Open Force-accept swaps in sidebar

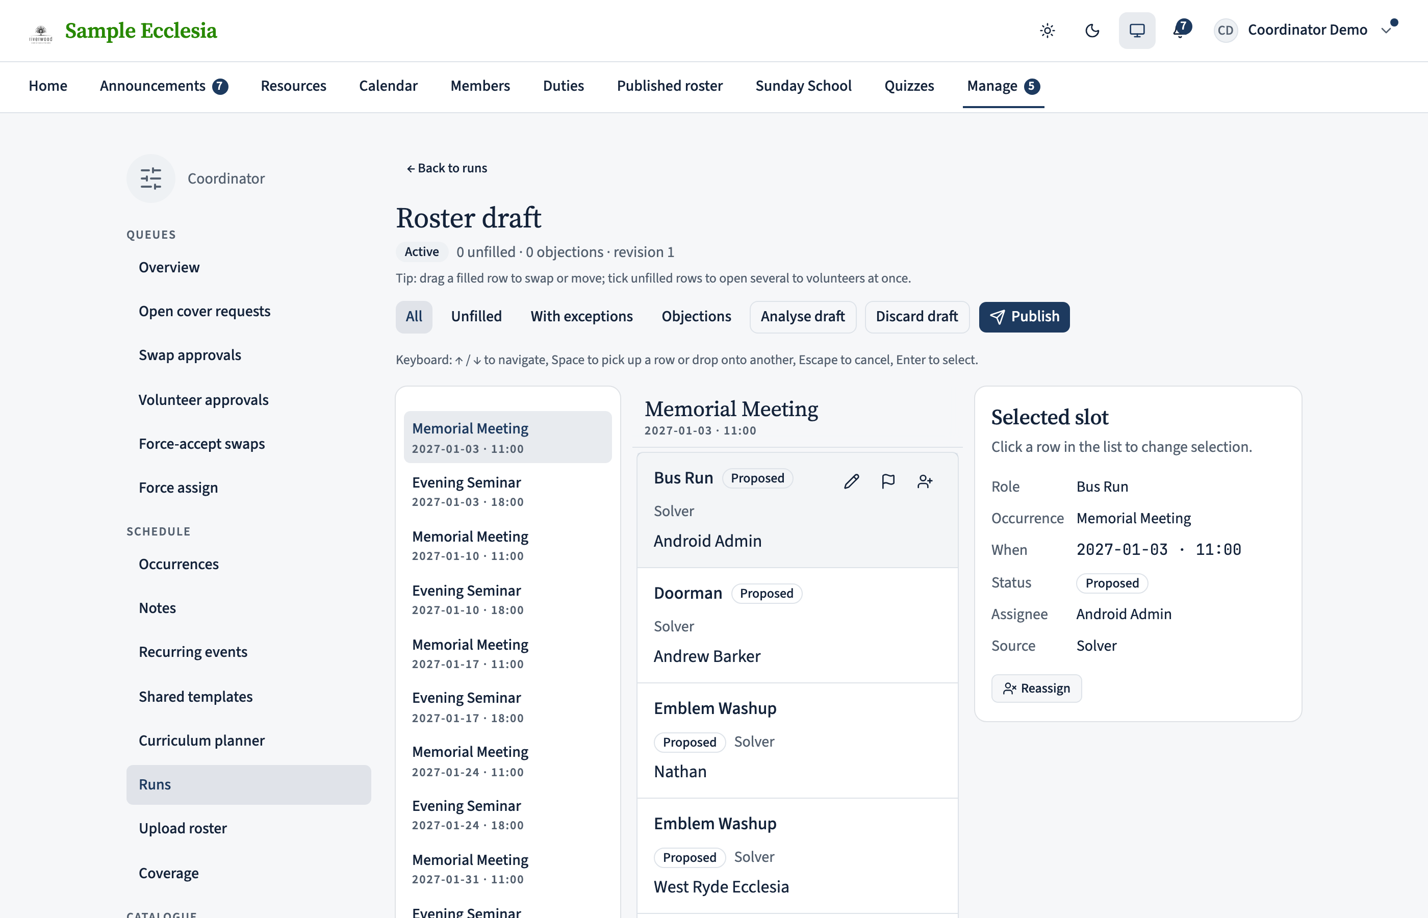click(x=248, y=444)
